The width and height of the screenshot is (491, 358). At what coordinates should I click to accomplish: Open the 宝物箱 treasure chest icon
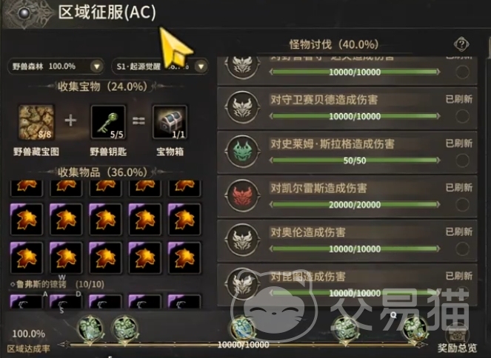click(x=170, y=122)
